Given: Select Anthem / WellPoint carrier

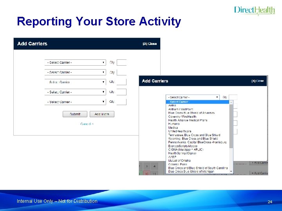Looking at the screenshot, I should click(197, 109).
